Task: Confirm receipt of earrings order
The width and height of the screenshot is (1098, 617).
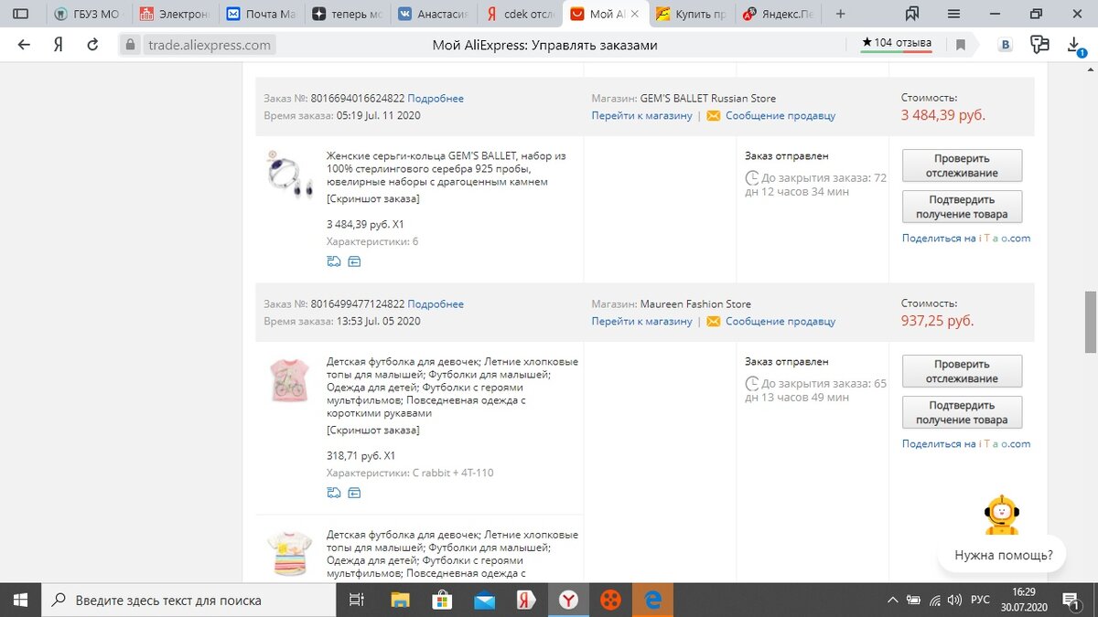Action: [x=962, y=207]
